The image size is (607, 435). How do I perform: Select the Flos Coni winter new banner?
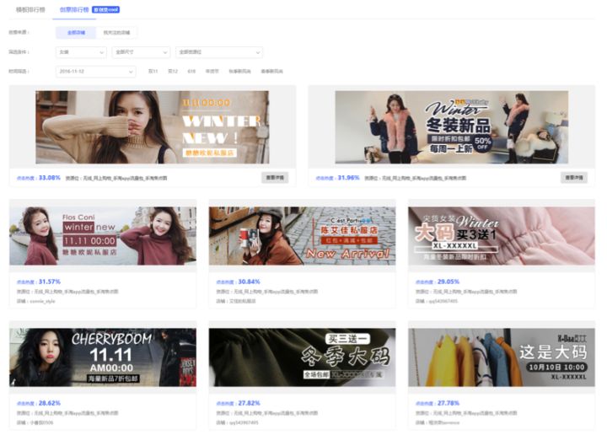[103, 236]
